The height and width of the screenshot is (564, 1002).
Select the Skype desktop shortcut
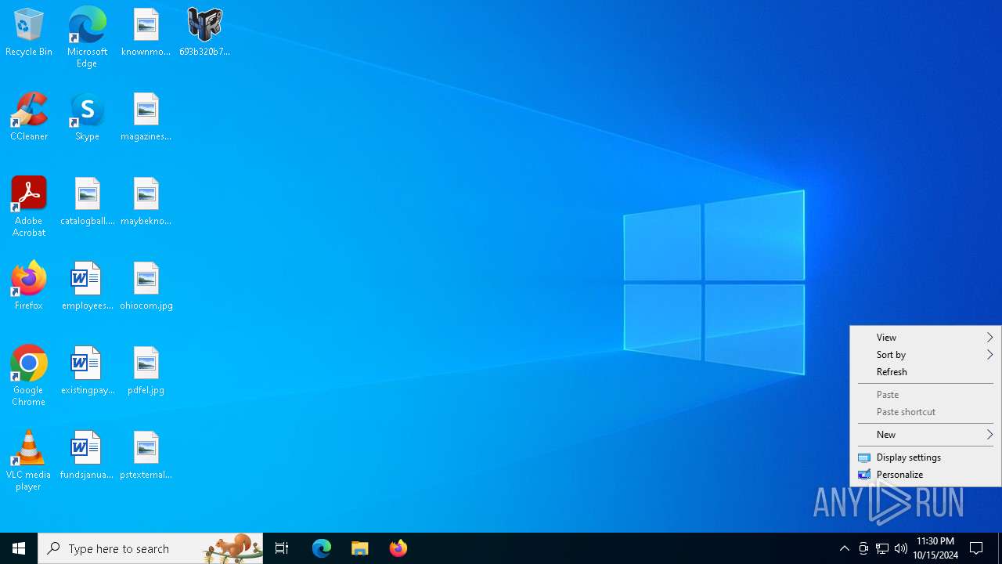87,117
